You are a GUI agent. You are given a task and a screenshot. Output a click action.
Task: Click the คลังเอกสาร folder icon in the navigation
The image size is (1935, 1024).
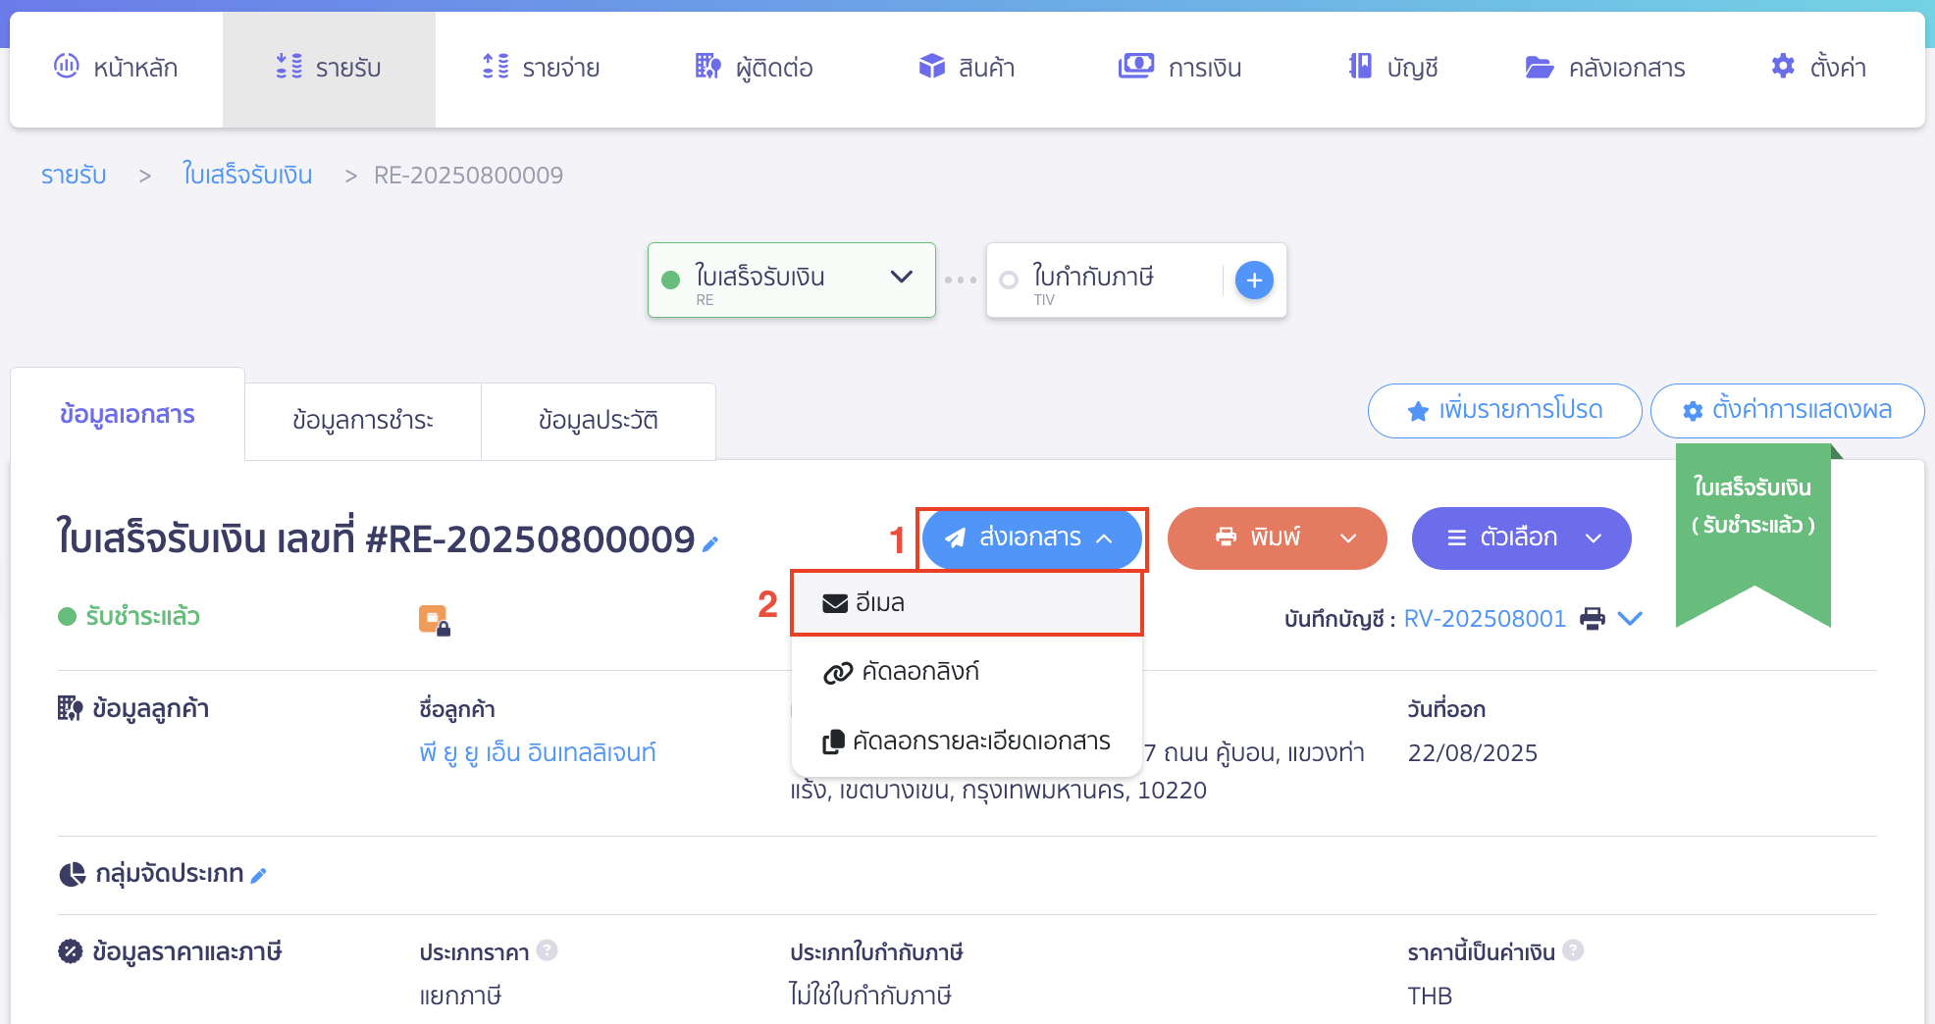click(1540, 66)
